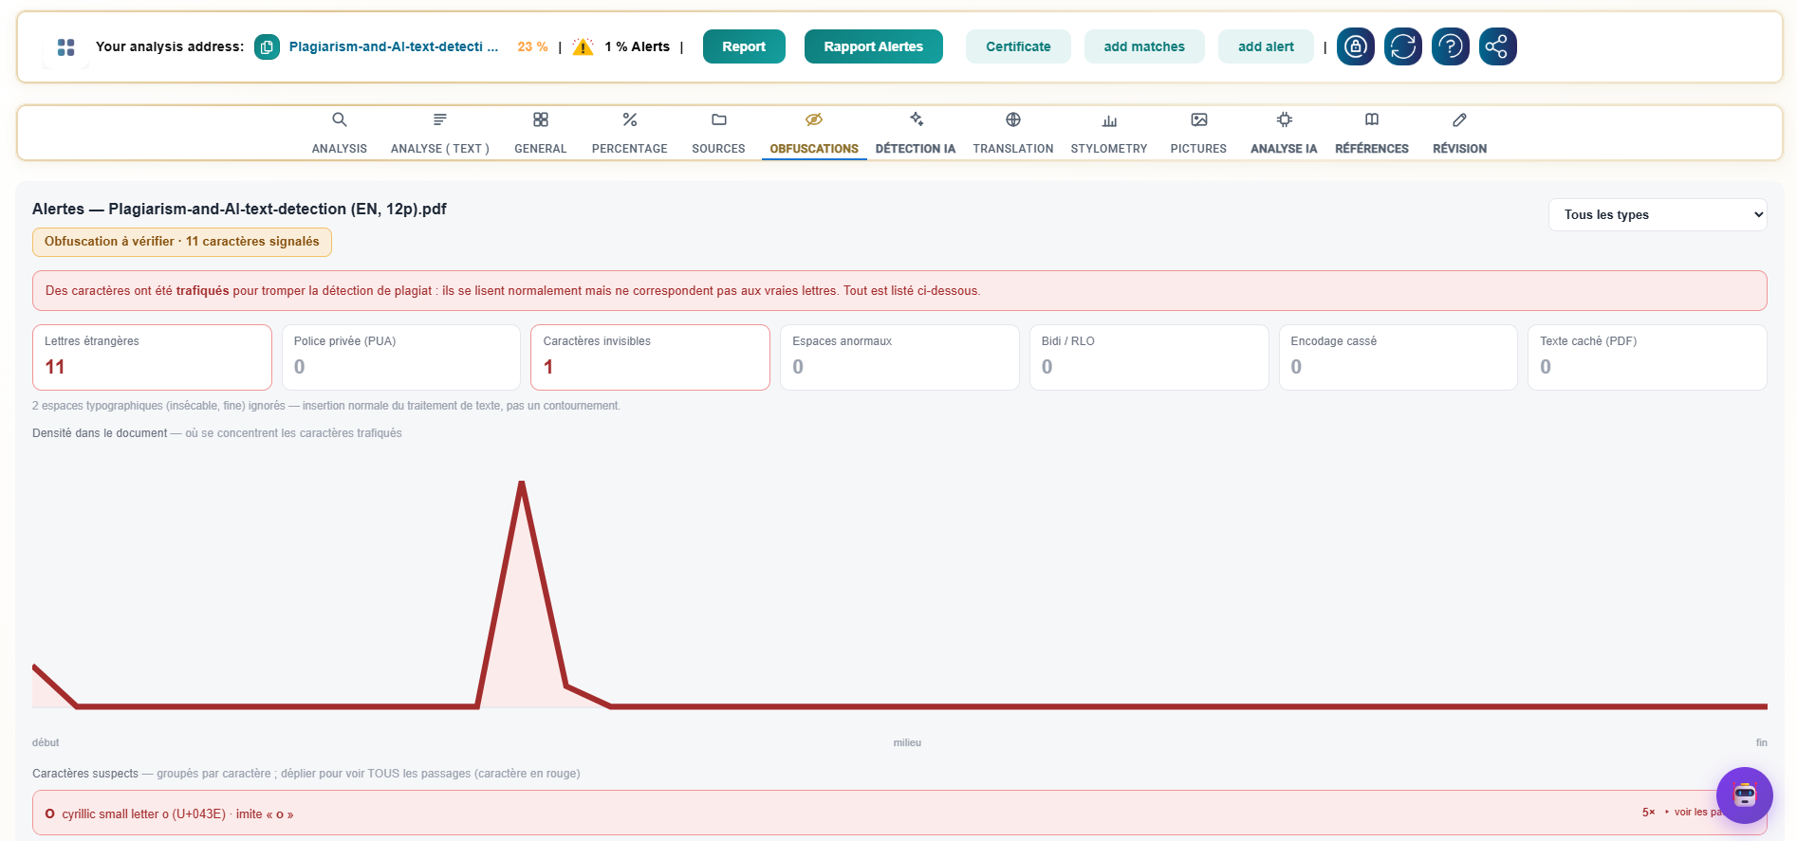The height and width of the screenshot is (841, 1797).
Task: Go to the GENERAL tab
Action: pyautogui.click(x=541, y=149)
